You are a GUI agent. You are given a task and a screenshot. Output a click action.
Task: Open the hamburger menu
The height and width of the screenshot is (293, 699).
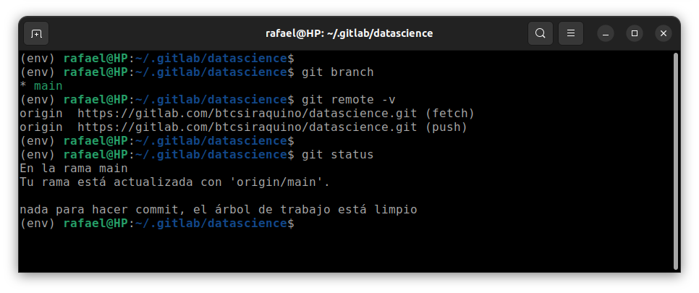[x=571, y=33]
